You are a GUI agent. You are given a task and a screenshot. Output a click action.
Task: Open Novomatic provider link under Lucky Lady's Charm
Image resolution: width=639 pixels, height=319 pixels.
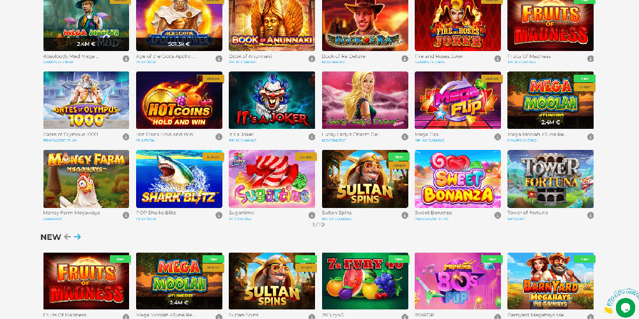coord(334,140)
